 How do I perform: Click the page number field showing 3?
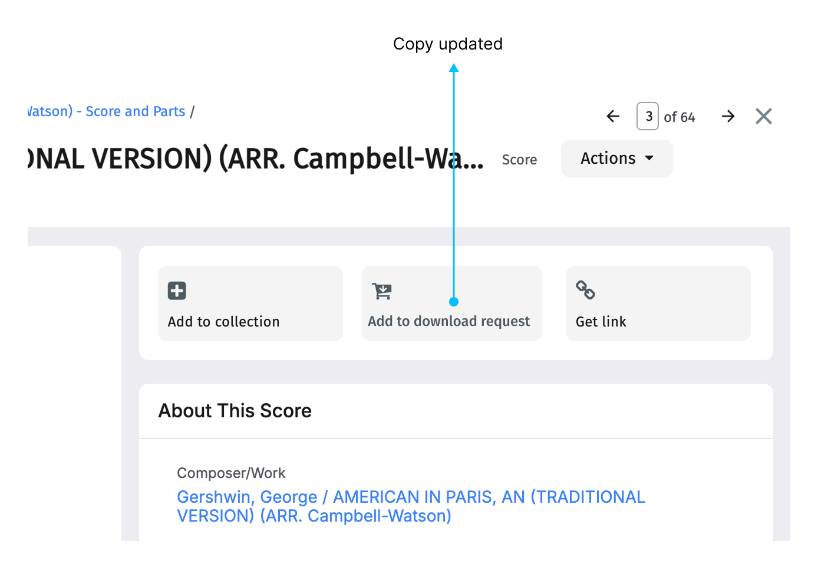coord(648,116)
